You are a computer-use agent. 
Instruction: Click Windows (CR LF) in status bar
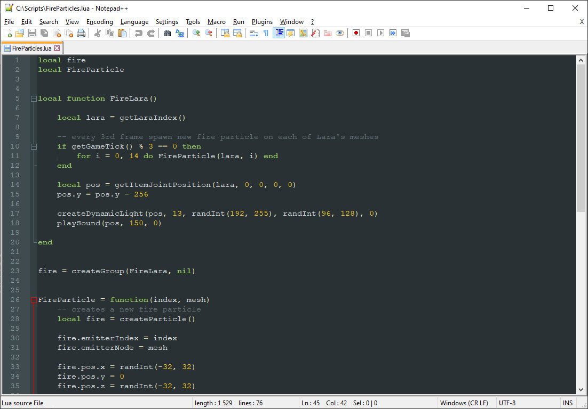[464, 403]
